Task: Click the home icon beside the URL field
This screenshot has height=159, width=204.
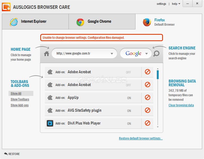Action: pos(47,54)
